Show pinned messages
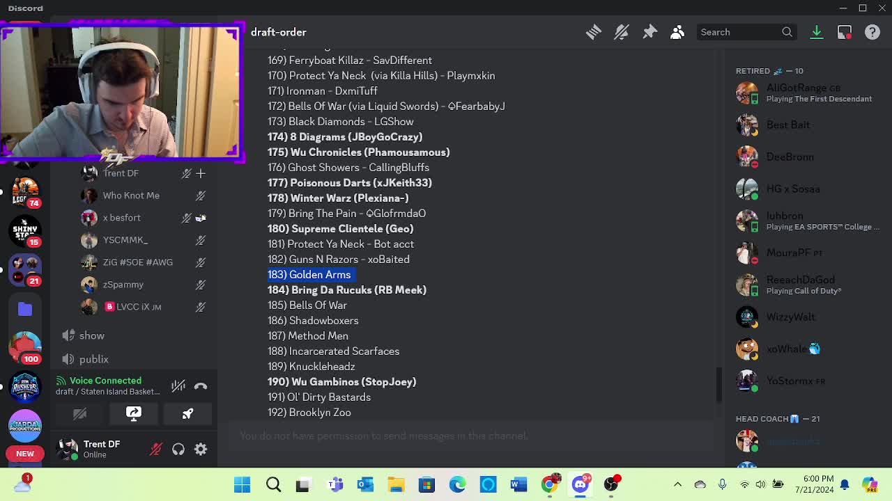The height and width of the screenshot is (501, 892). tap(649, 32)
